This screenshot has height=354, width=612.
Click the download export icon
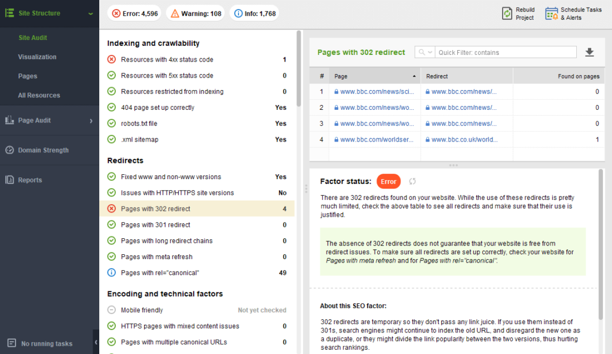pos(589,53)
